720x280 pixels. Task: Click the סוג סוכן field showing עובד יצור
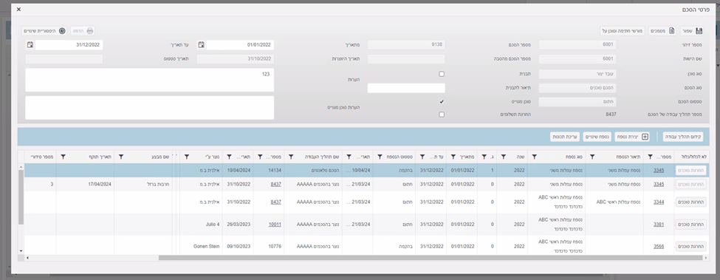pos(577,74)
